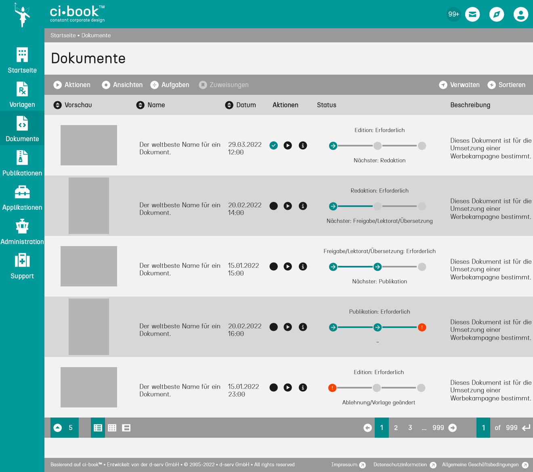Click Startseite breadcrumb link
The image size is (533, 472).
[x=63, y=36]
